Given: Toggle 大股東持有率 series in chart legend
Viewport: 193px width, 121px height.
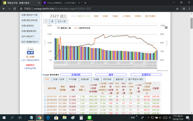Looking at the screenshot, I should pos(82,28).
